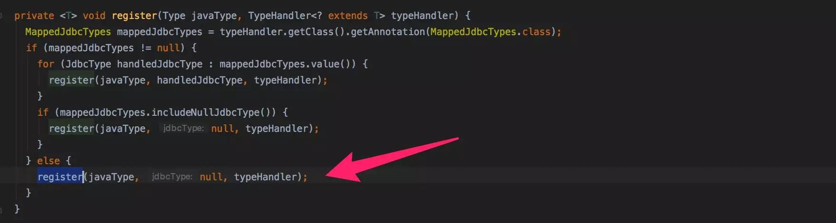Click the highlighted register call in else block
This screenshot has width=836, height=223.
click(60, 177)
